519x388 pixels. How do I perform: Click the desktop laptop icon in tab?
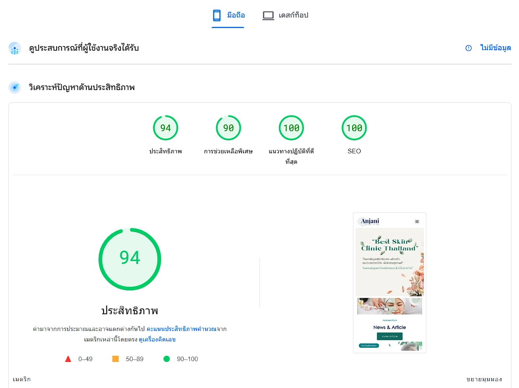point(268,16)
